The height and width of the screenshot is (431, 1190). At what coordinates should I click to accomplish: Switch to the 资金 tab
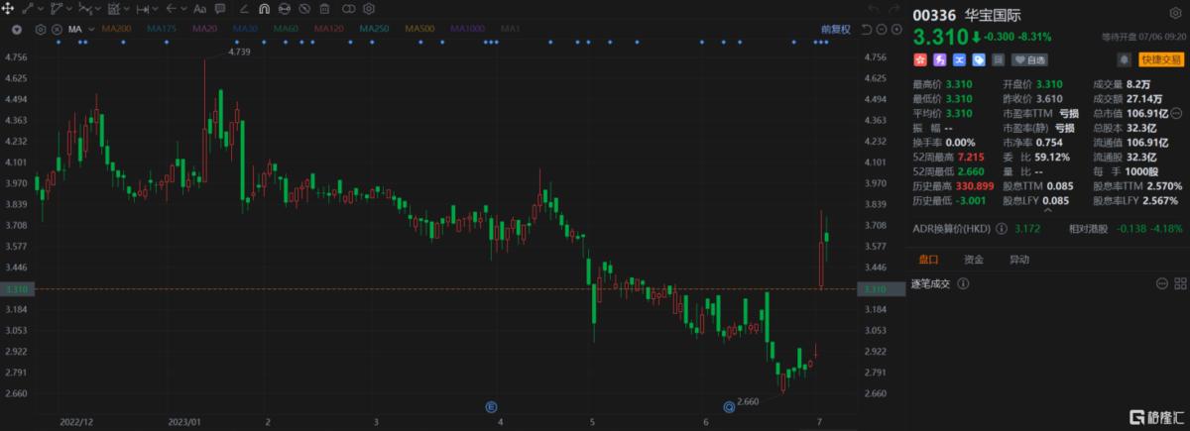(974, 260)
